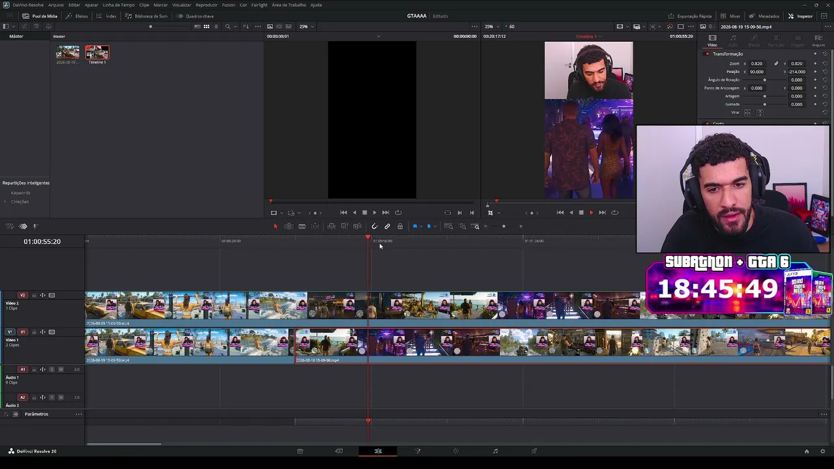Jump to first frame in source viewer
This screenshot has width=834, height=469.
[343, 212]
